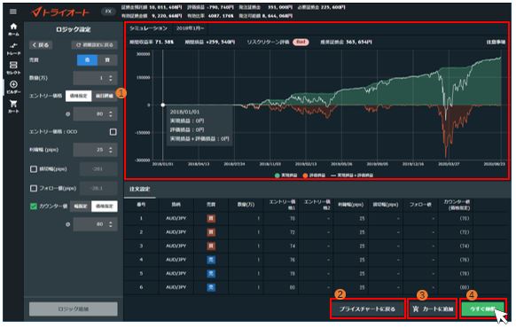
Task: Open the Select section icon in sidebar
Action: 13,67
